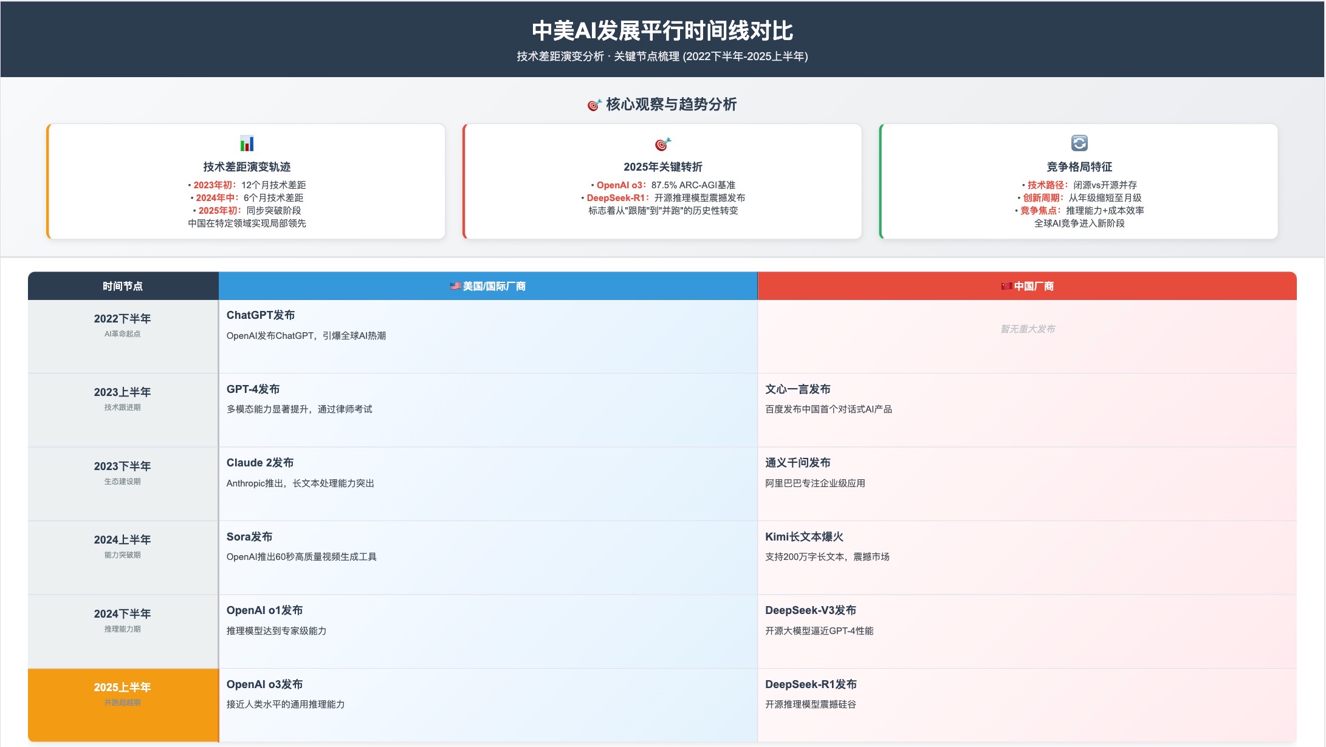Select the 2022下半年 timeline row label

click(x=122, y=319)
